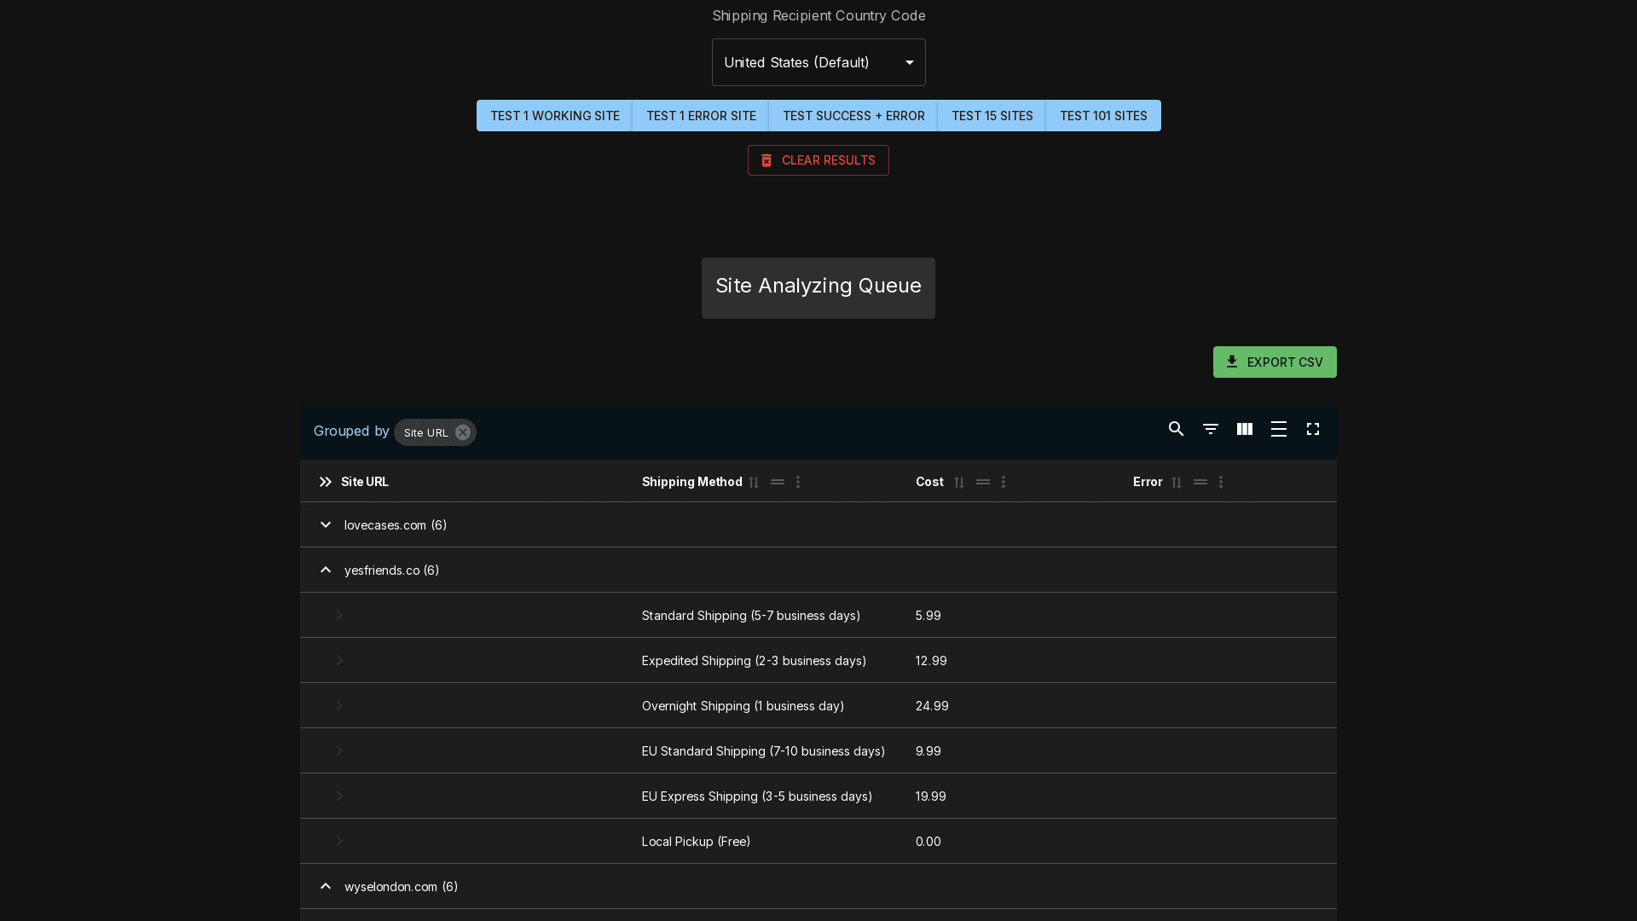Toggle full screen table view
This screenshot has width=1637, height=921.
pos(1312,429)
